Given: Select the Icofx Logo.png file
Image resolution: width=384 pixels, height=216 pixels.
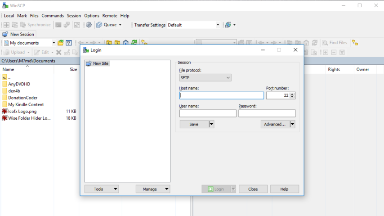Looking at the screenshot, I should 19,111.
